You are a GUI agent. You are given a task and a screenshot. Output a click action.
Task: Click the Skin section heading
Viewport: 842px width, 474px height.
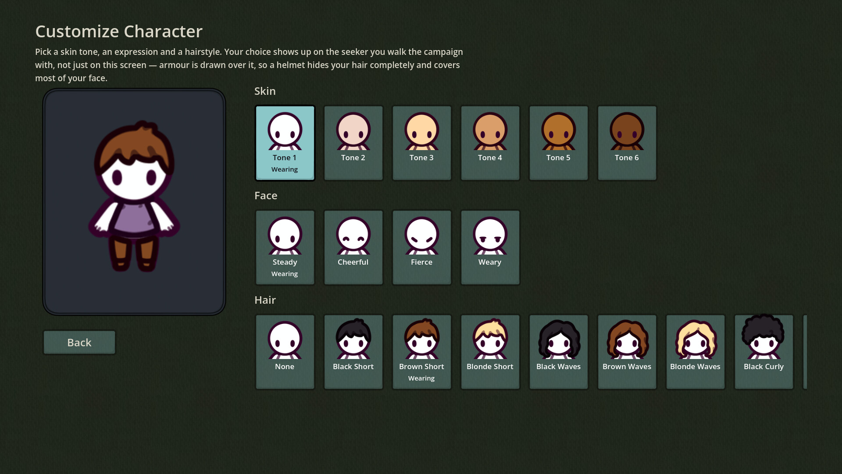[265, 91]
